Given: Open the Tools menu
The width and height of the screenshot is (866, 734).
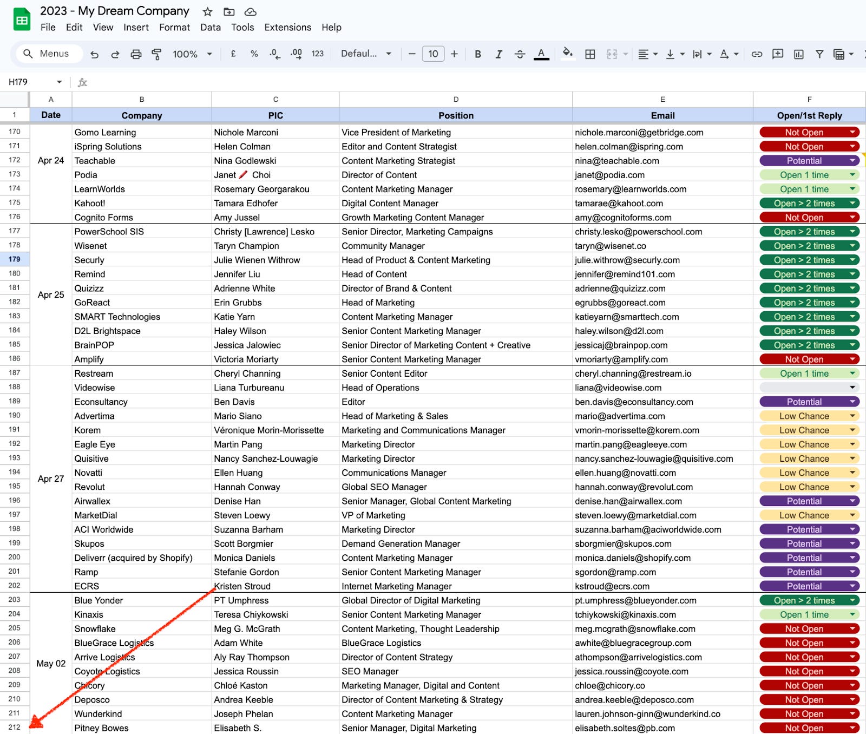Looking at the screenshot, I should coord(242,28).
